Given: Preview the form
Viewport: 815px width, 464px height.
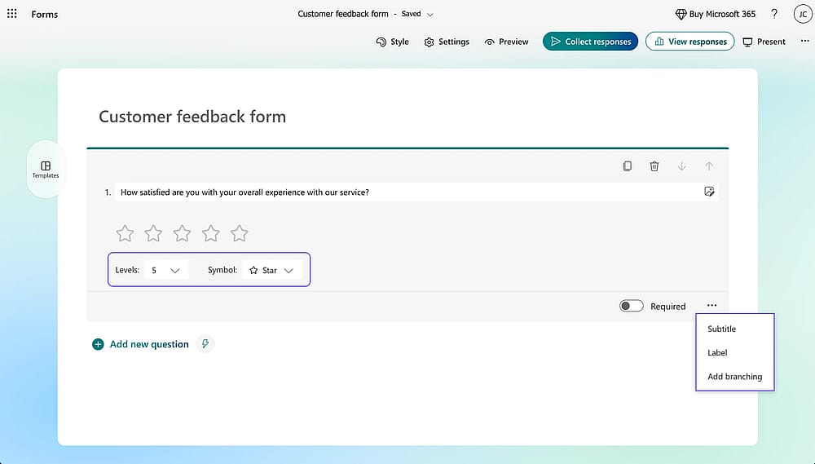Looking at the screenshot, I should [506, 42].
